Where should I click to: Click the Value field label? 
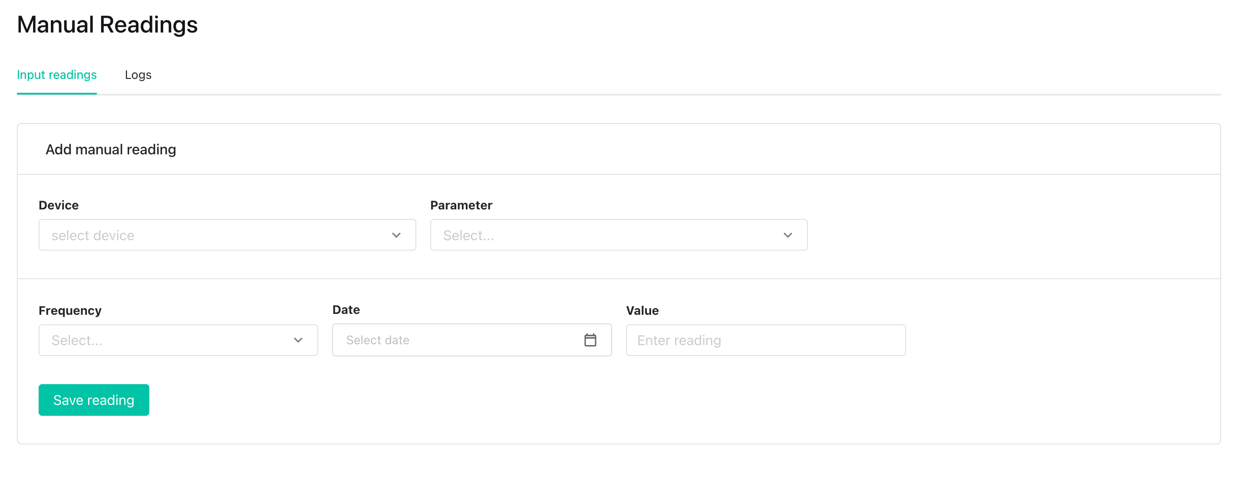click(x=642, y=310)
